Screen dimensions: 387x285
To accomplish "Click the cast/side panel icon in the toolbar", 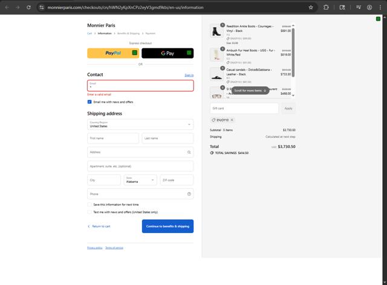I will tap(342, 7).
